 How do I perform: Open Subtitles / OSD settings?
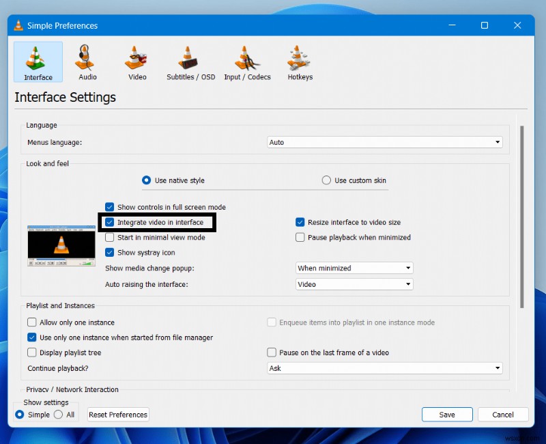[190, 61]
